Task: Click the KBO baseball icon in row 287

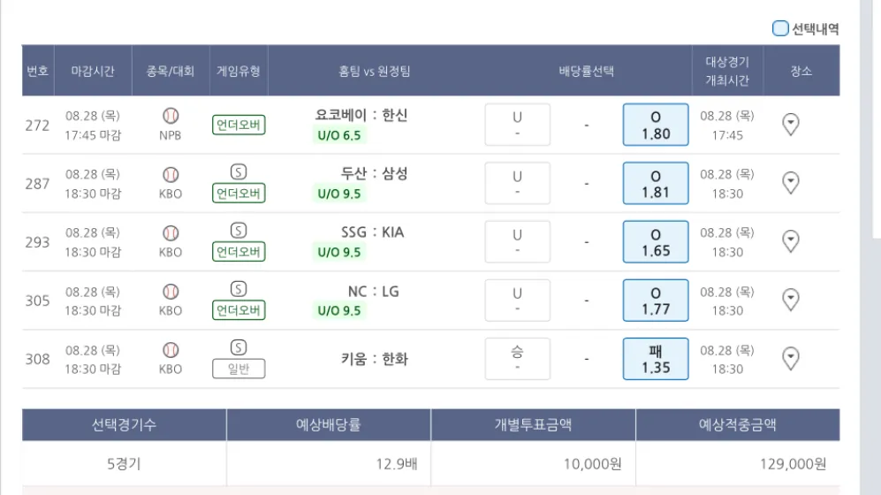Action: (x=171, y=174)
